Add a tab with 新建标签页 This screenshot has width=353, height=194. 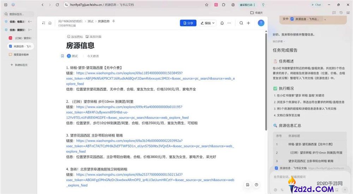[19, 65]
